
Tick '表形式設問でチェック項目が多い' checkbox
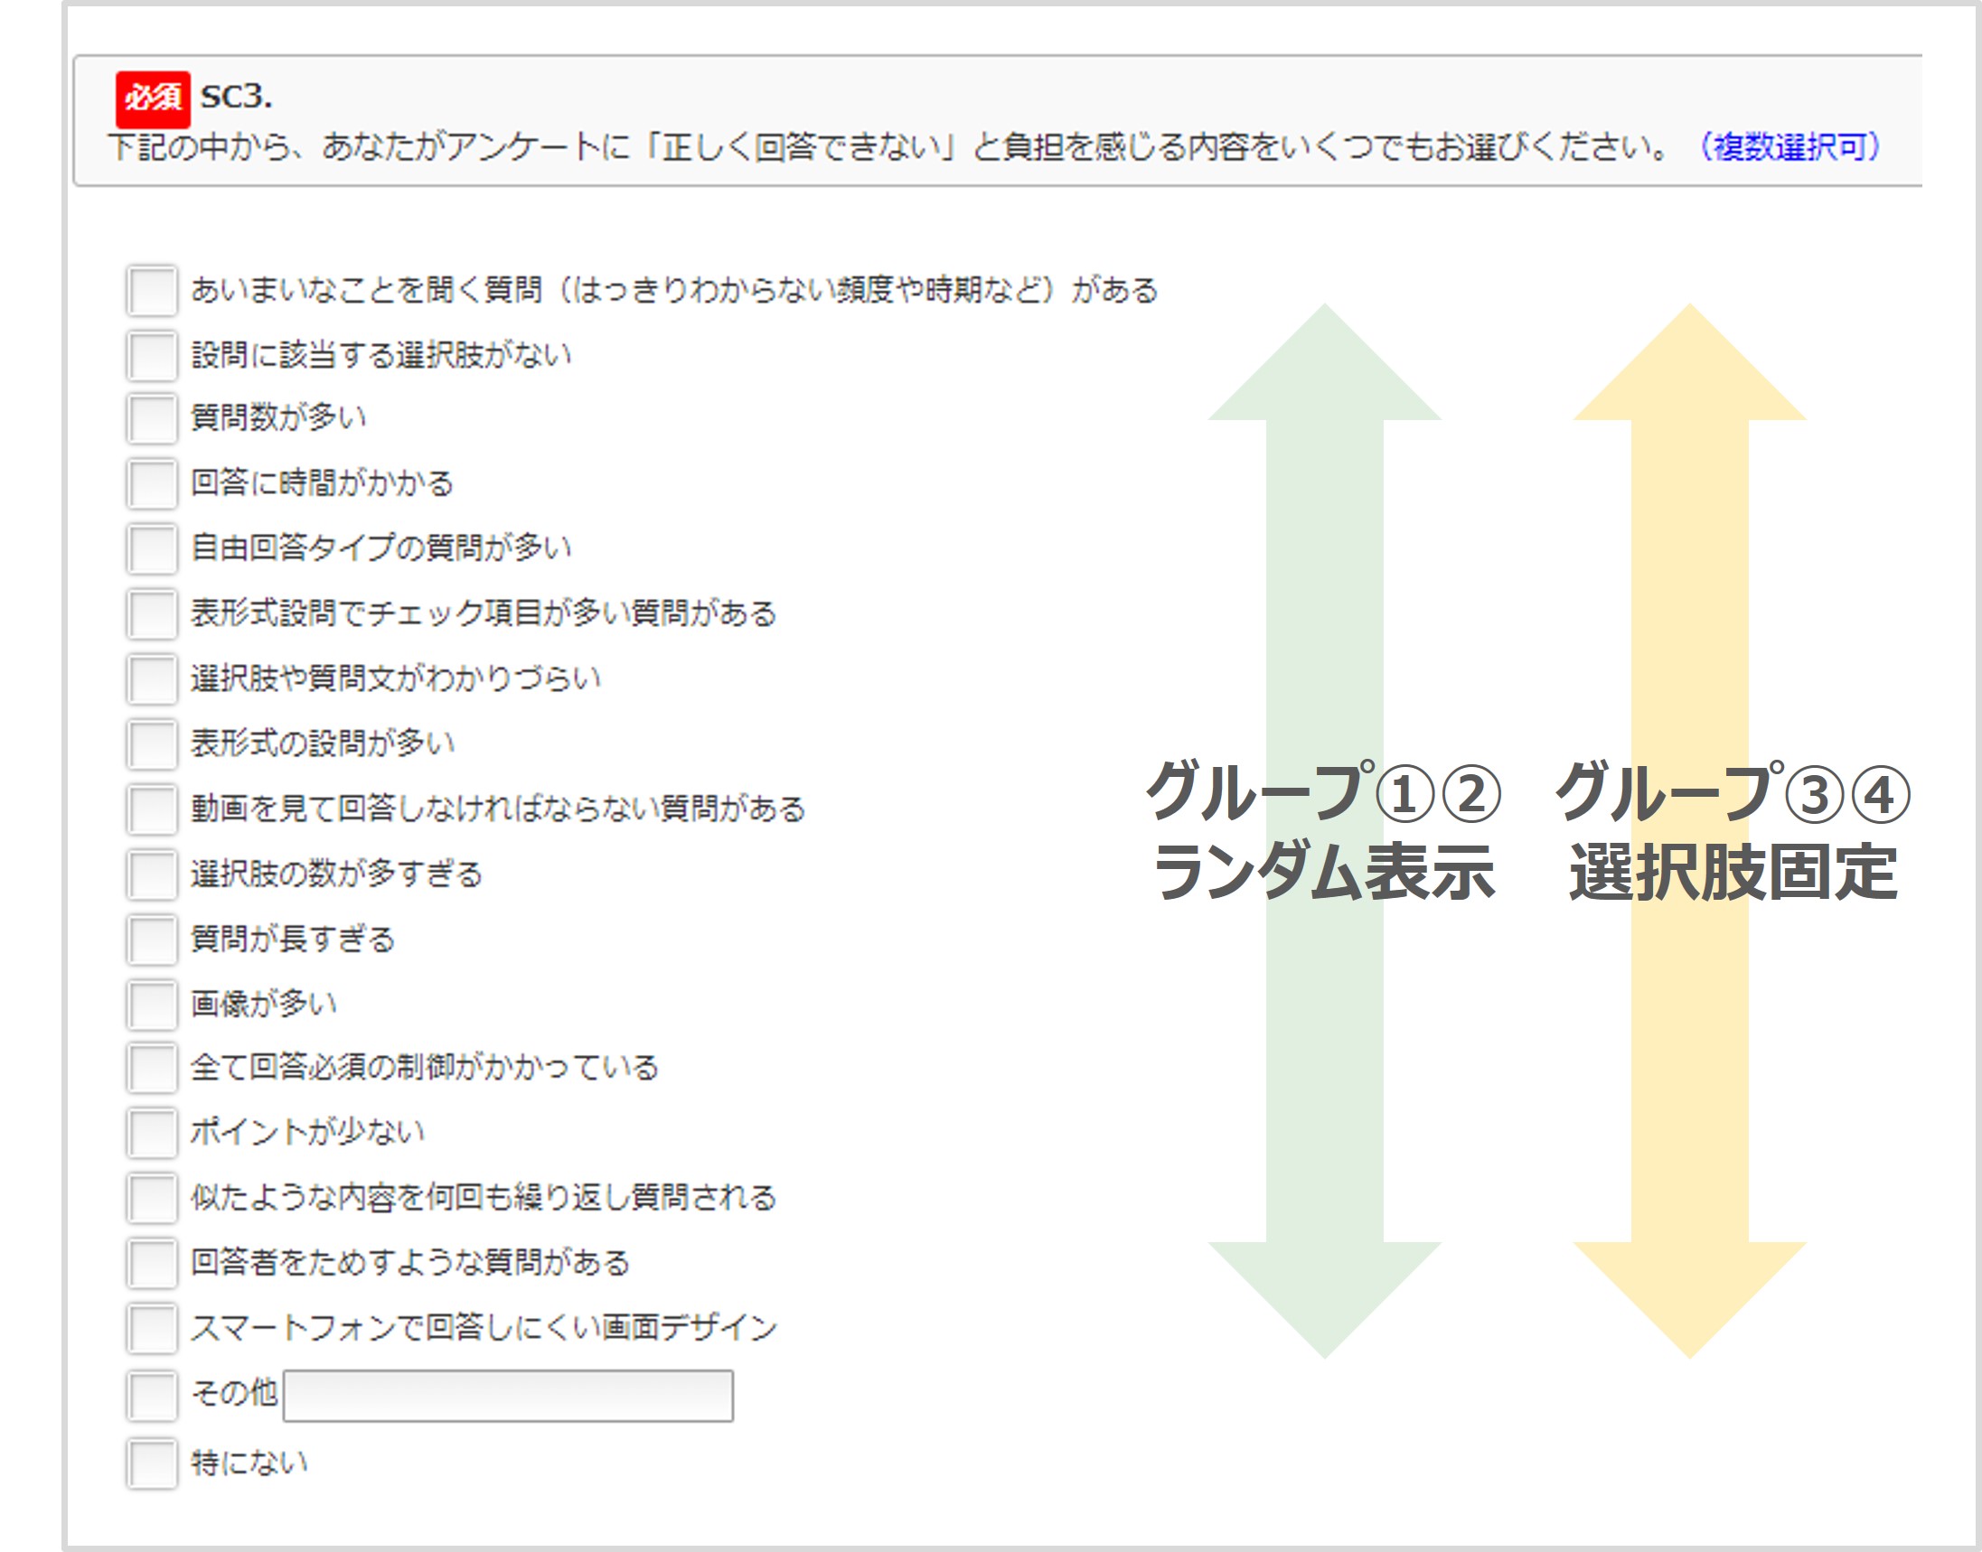pos(152,613)
